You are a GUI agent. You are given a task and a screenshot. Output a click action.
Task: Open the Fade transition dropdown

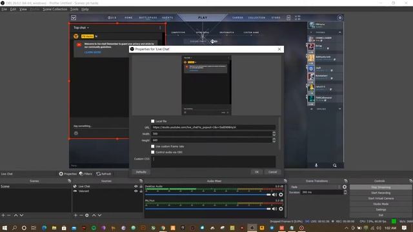point(316,187)
